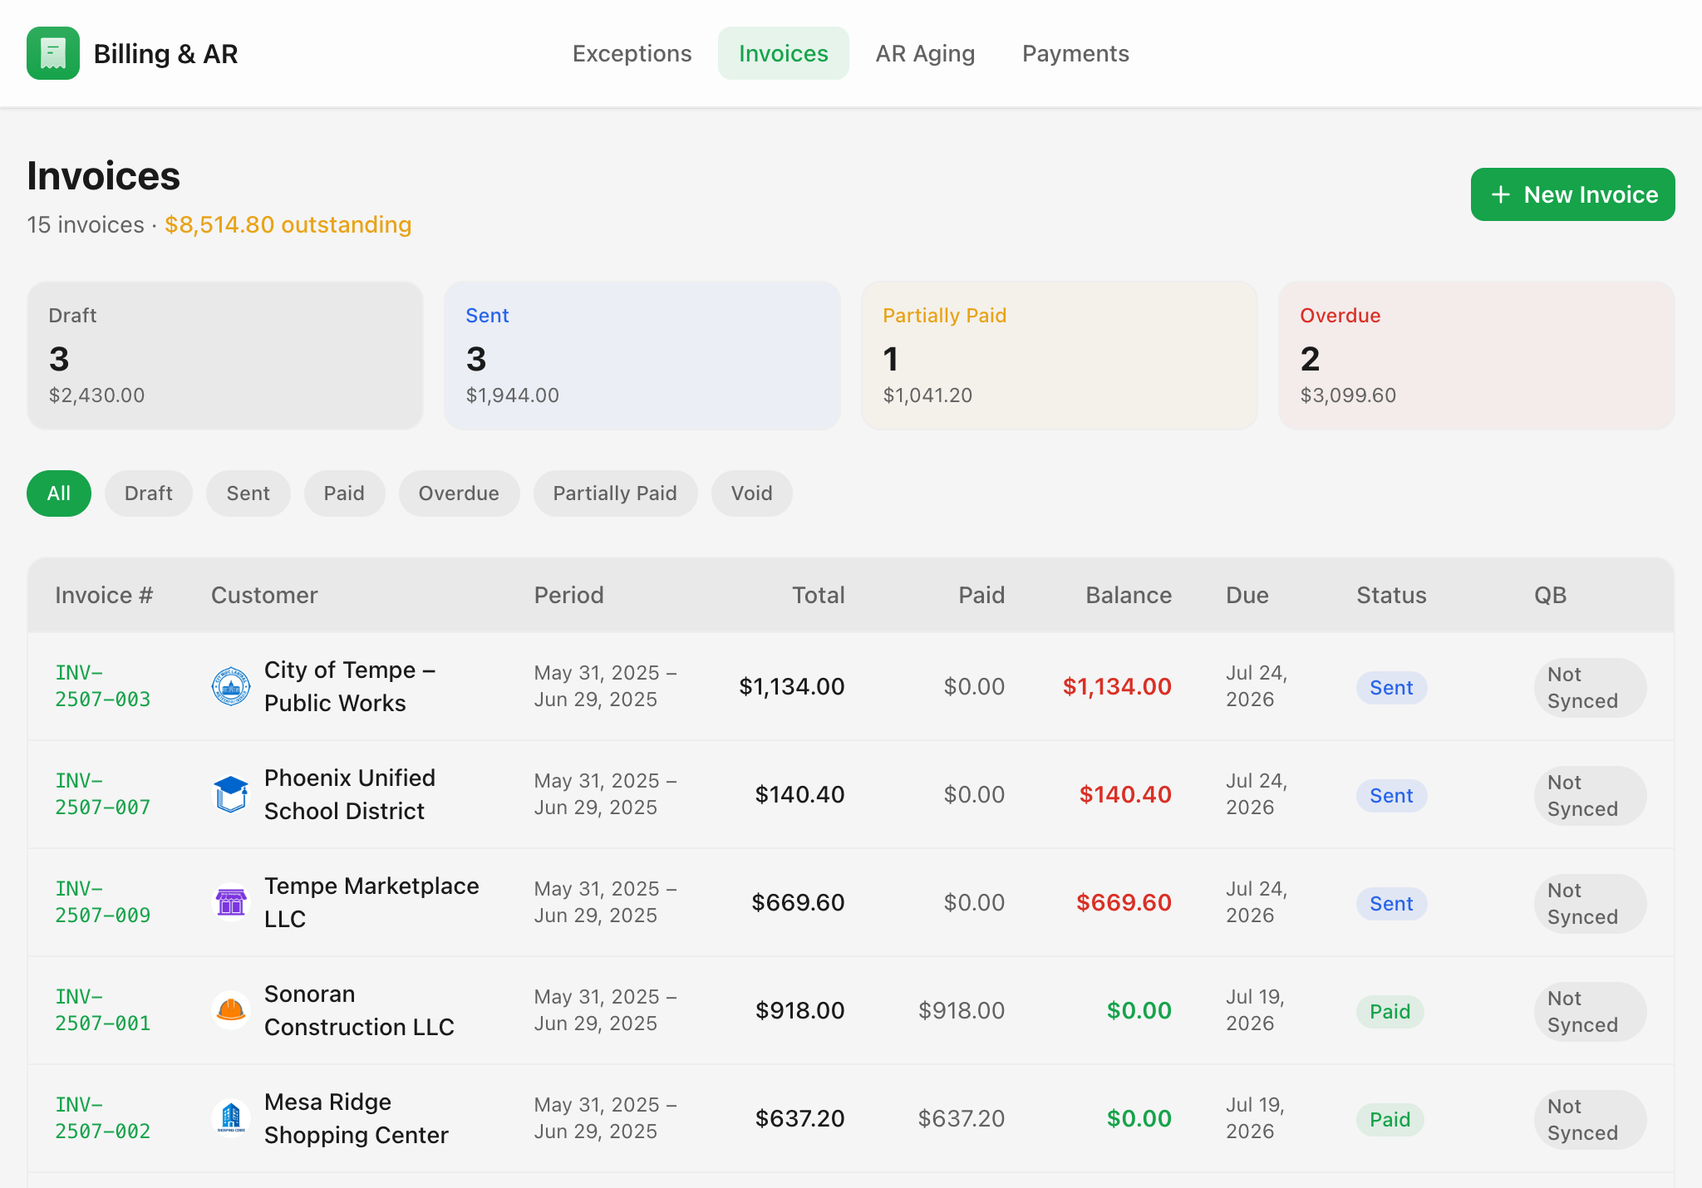
Task: Click the Sent badge for Tempe Marketplace LLC
Action: tap(1391, 904)
